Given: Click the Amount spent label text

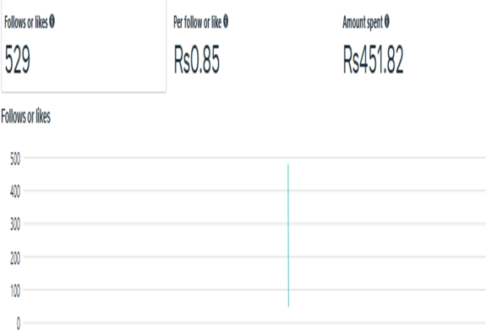Looking at the screenshot, I should pos(363,22).
